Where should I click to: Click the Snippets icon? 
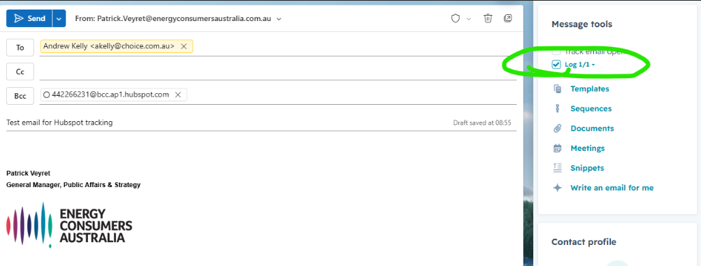[x=557, y=168]
